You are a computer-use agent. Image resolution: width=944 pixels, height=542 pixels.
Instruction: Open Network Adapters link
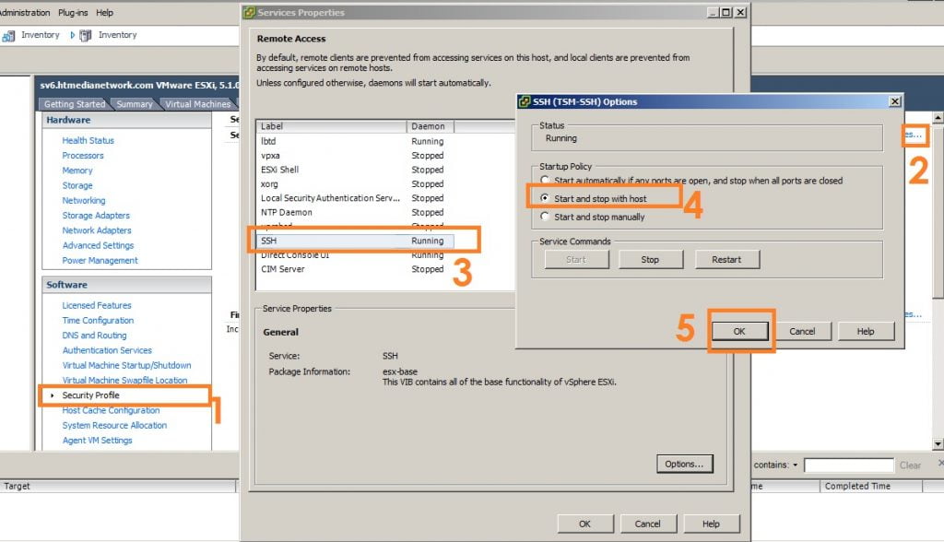(96, 230)
